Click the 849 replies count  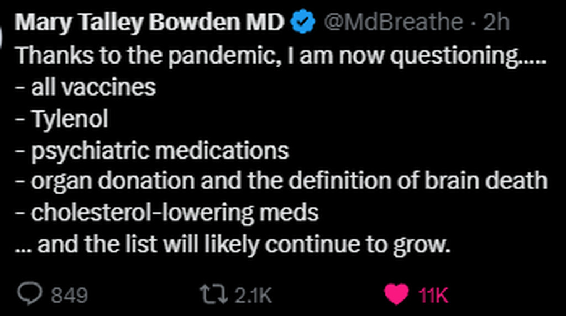point(69,295)
